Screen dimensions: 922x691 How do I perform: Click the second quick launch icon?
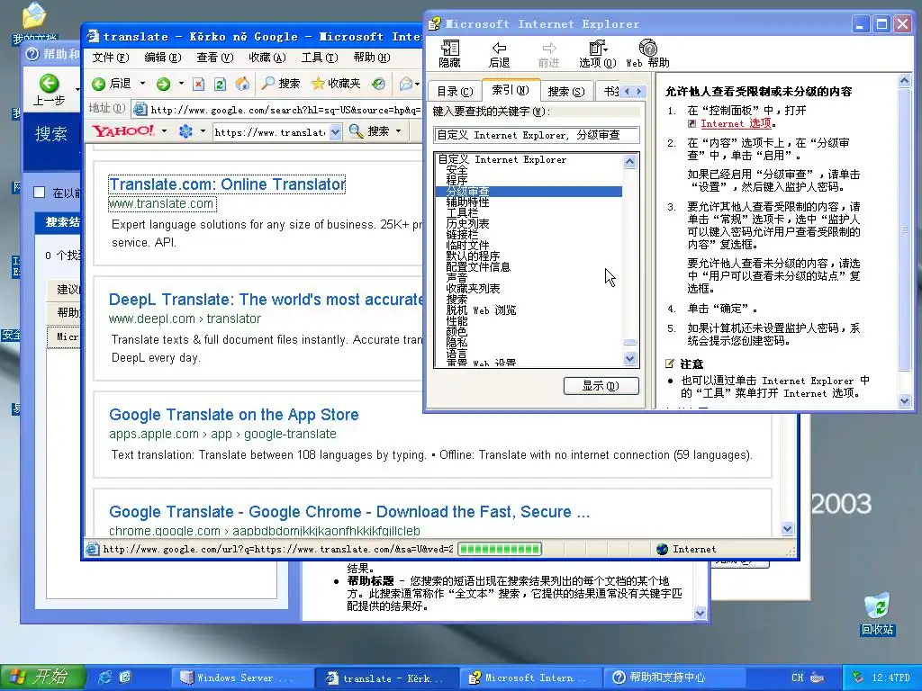(125, 678)
